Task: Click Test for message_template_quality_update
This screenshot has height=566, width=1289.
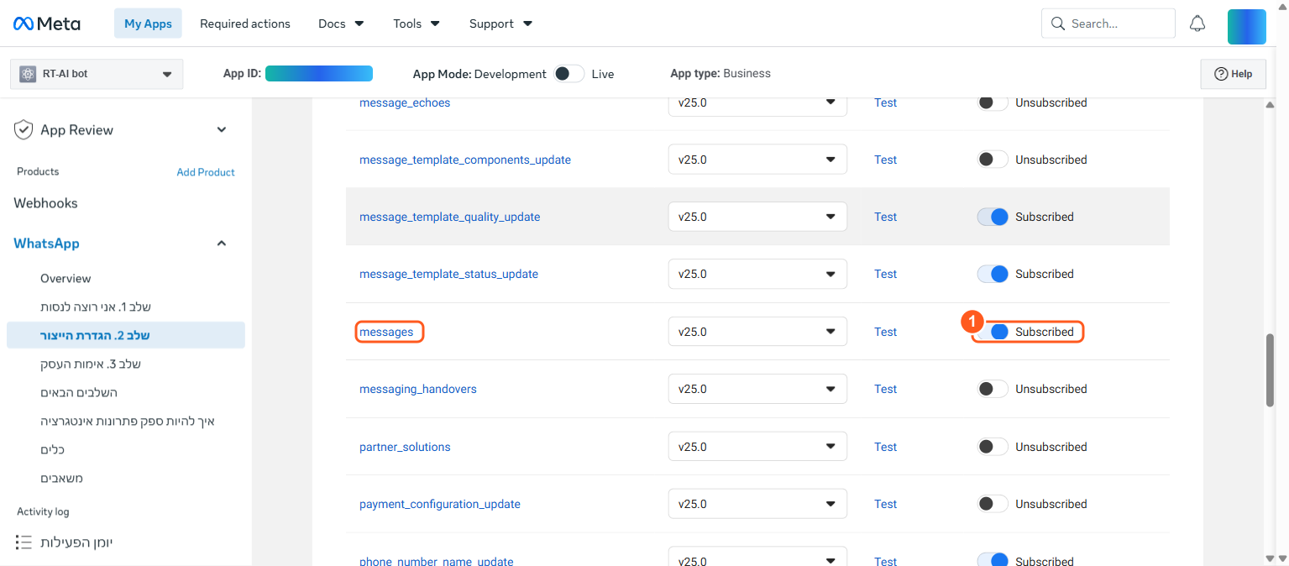Action: (885, 217)
